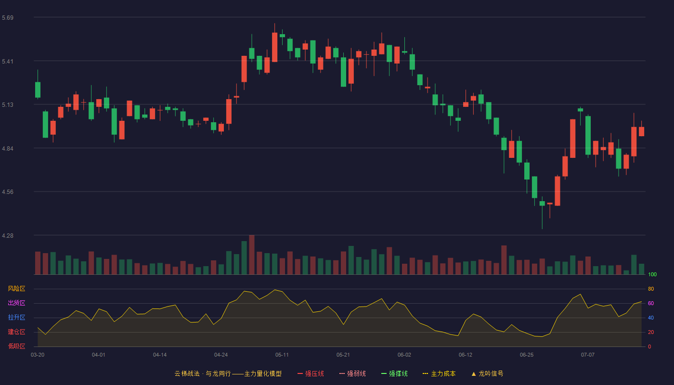Toggle the 主力成本 legend item
Screen dimensions: 674x385
click(439, 373)
